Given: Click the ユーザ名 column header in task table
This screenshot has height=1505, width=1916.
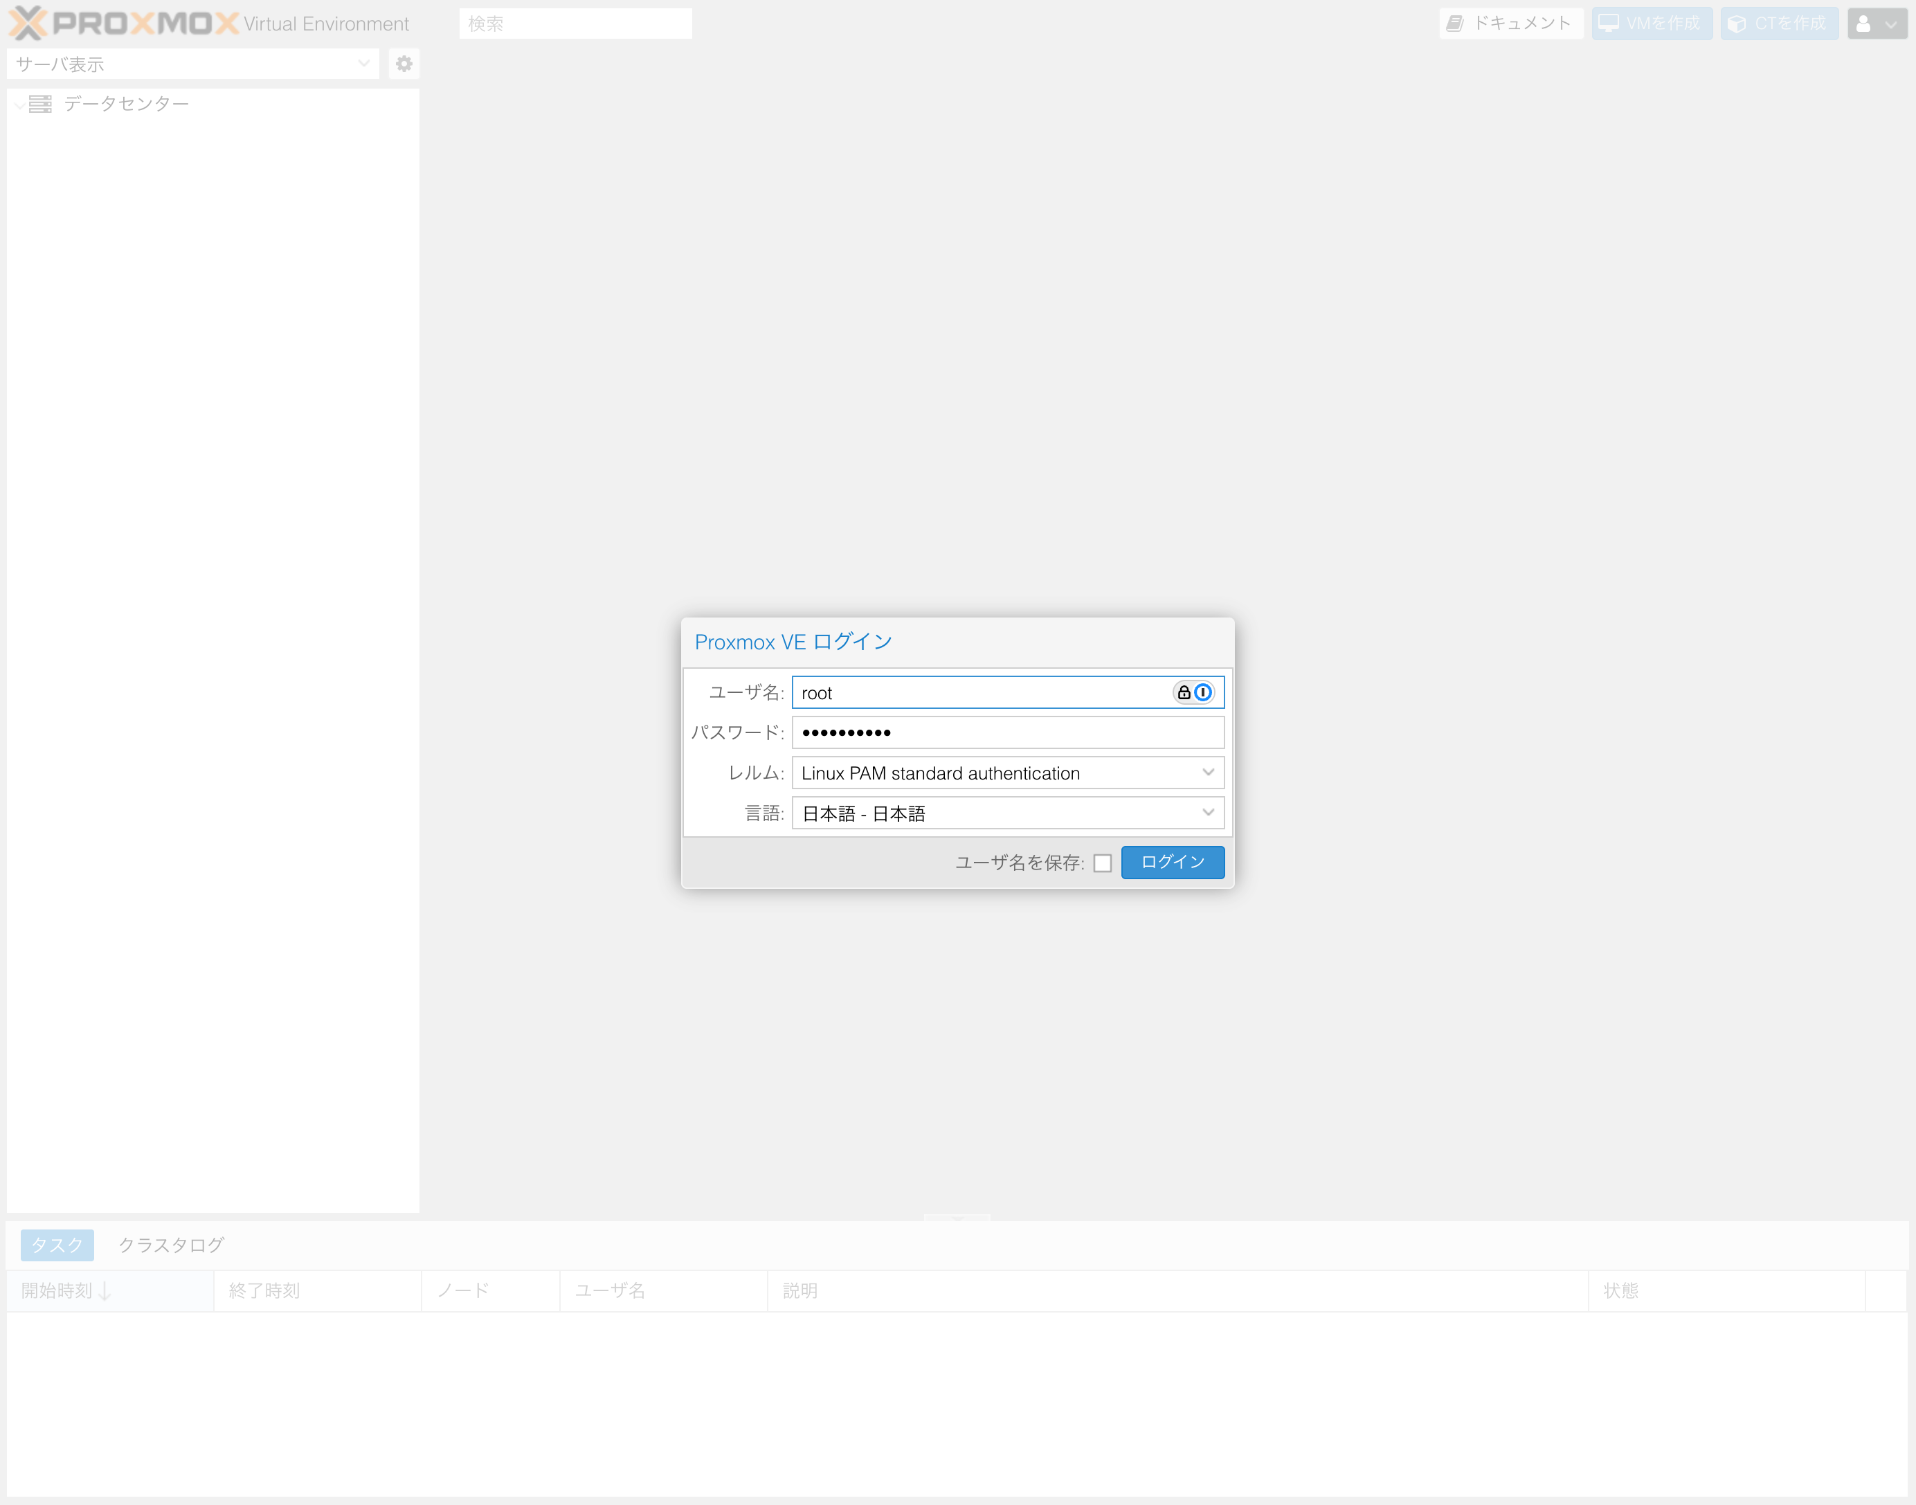Looking at the screenshot, I should click(x=663, y=1291).
